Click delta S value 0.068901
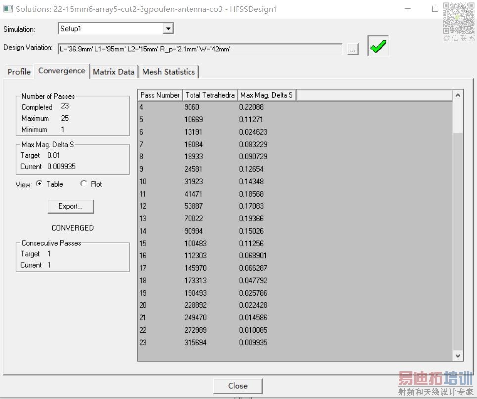The height and width of the screenshot is (399, 477). click(253, 255)
